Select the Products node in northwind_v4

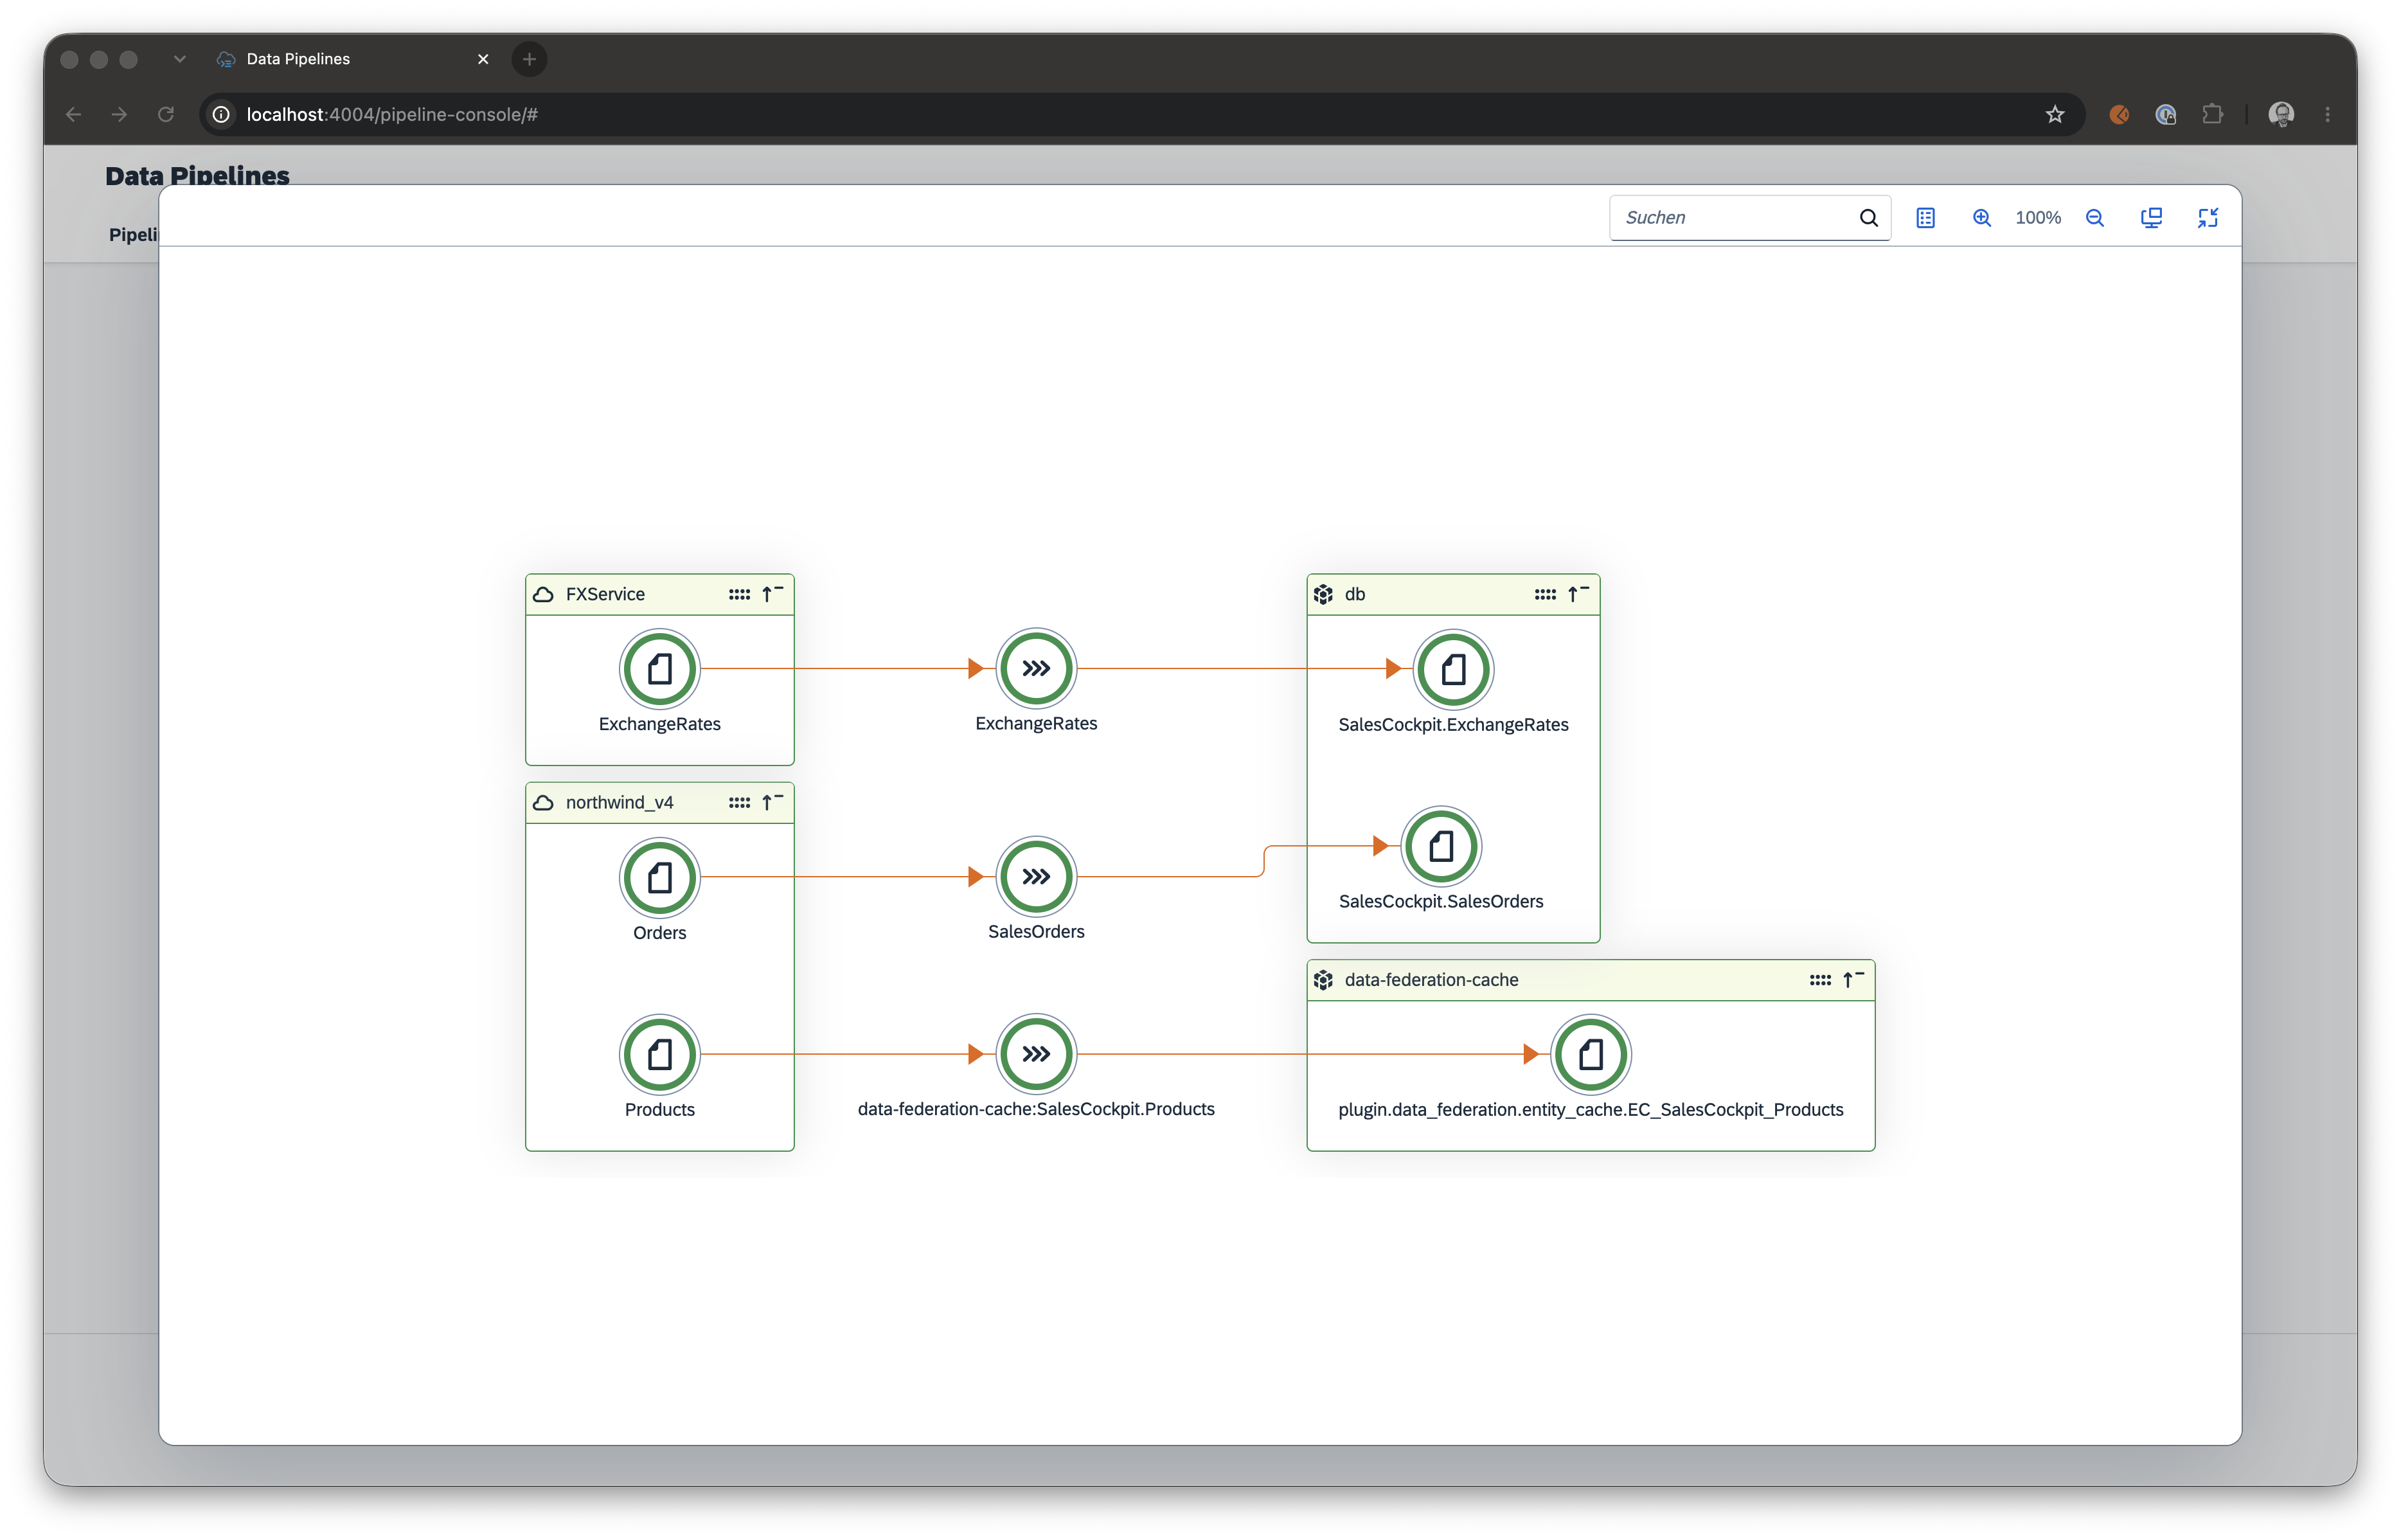click(x=660, y=1054)
